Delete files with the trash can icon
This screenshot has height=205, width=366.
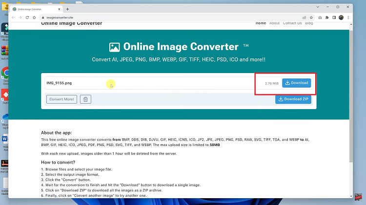(x=85, y=99)
